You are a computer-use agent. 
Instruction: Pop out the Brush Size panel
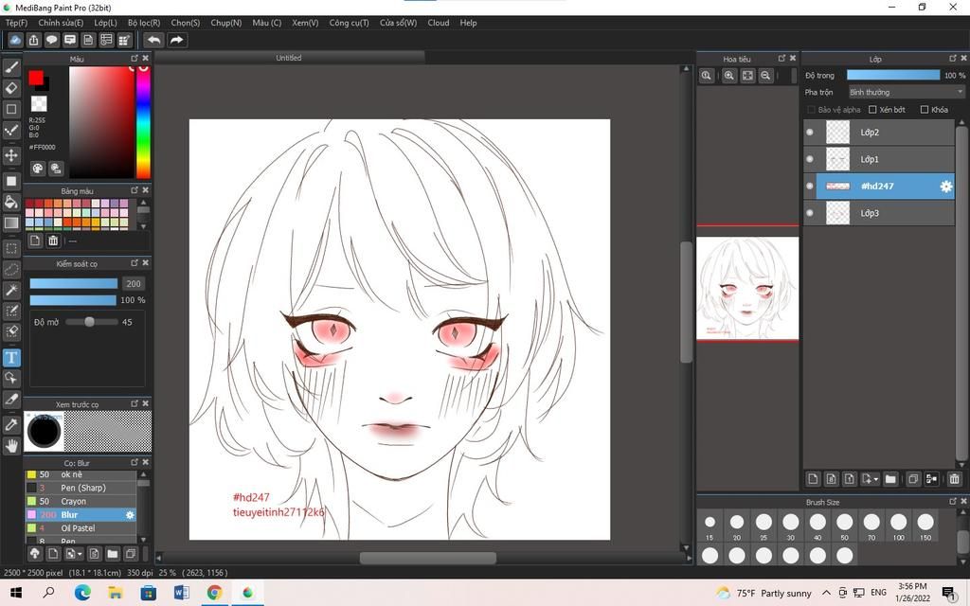tap(953, 502)
